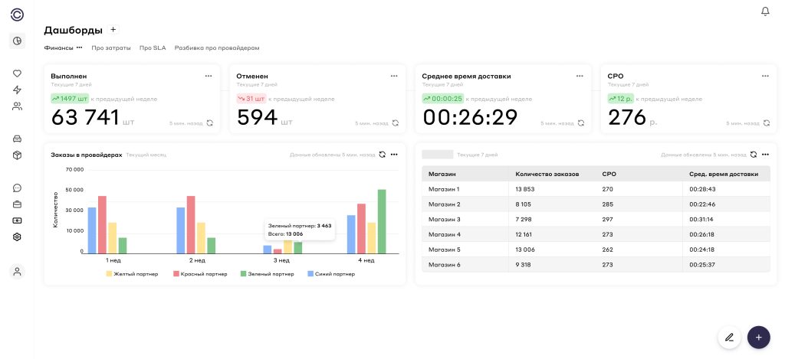Open the pie chart dashboards section in sidebar

tap(17, 41)
